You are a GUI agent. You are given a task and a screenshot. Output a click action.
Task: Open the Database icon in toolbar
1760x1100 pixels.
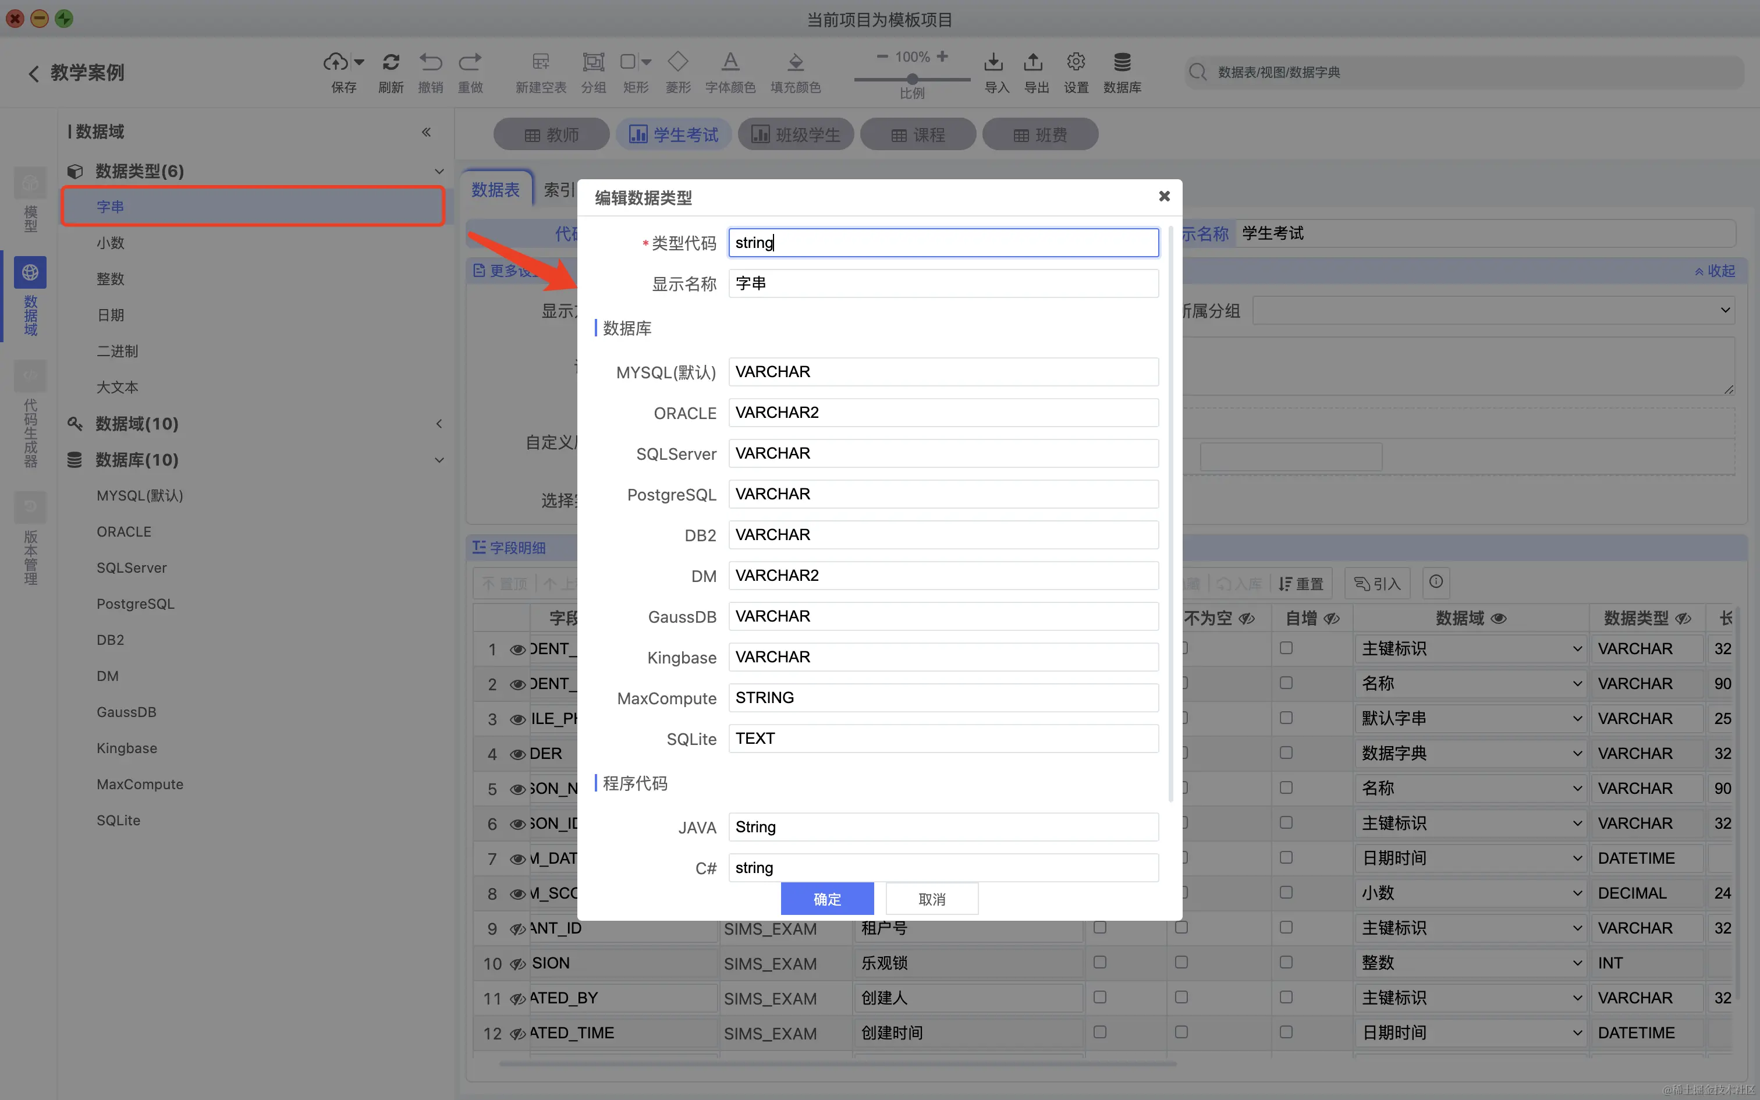tap(1122, 63)
